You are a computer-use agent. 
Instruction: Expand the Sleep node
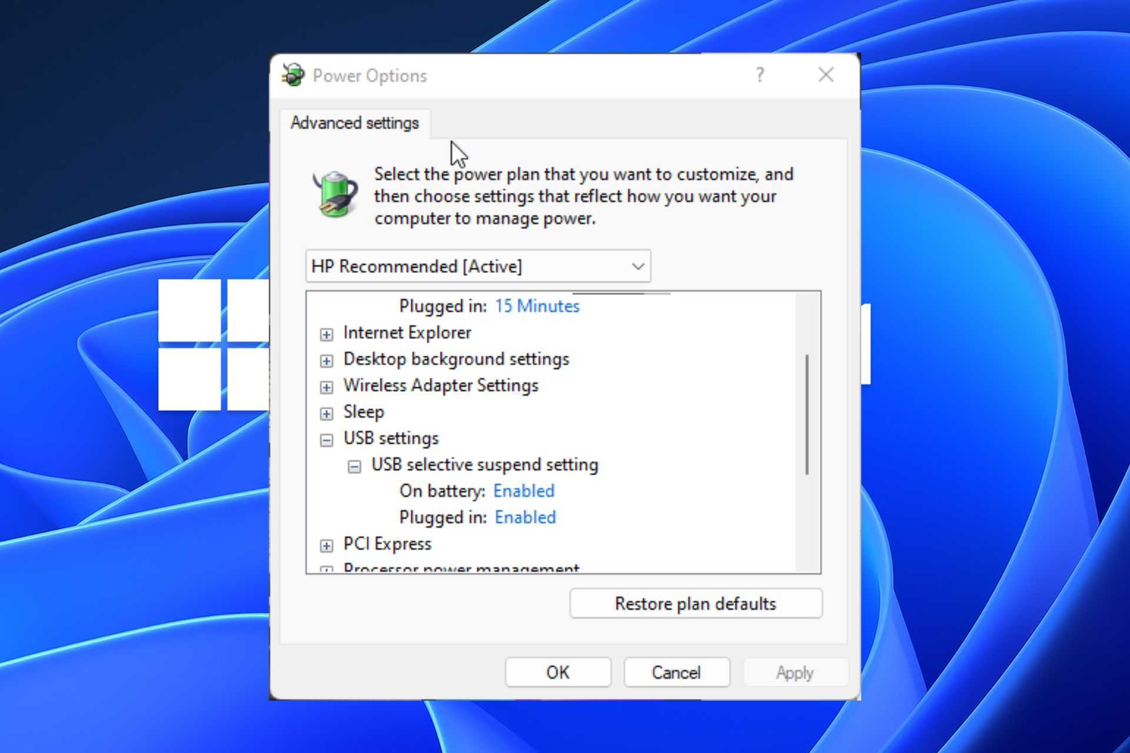coord(326,414)
